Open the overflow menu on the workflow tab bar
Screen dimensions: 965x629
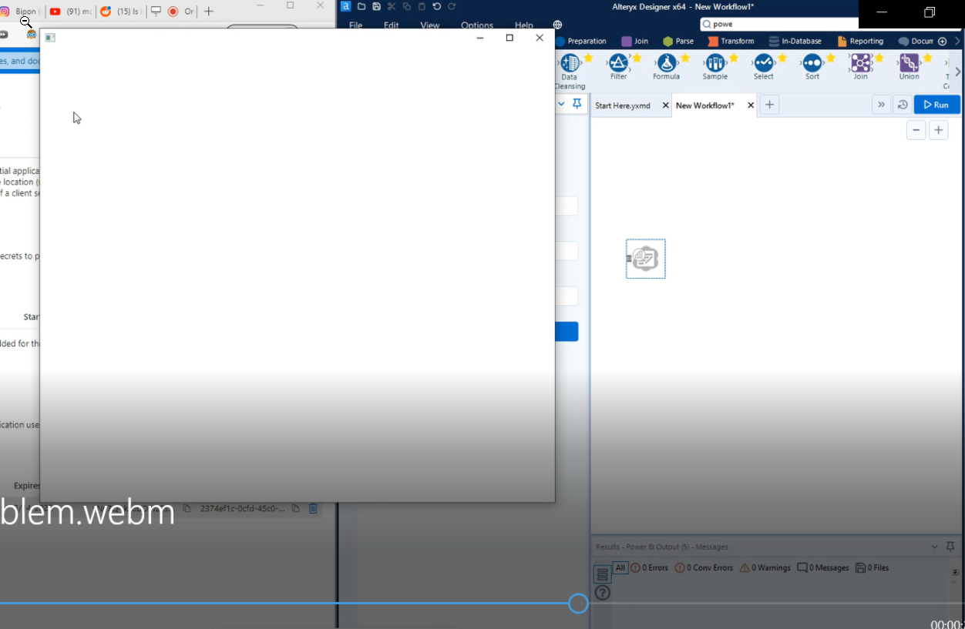coord(881,104)
